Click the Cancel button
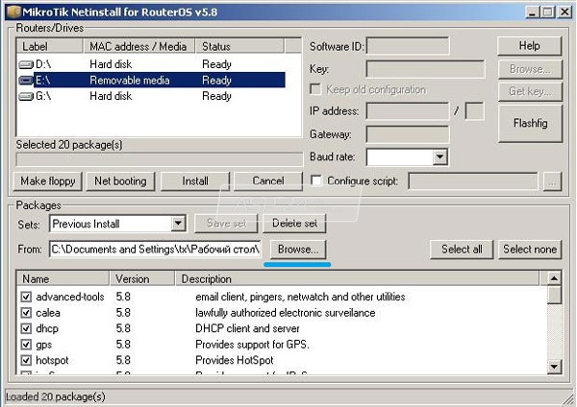 pos(268,181)
